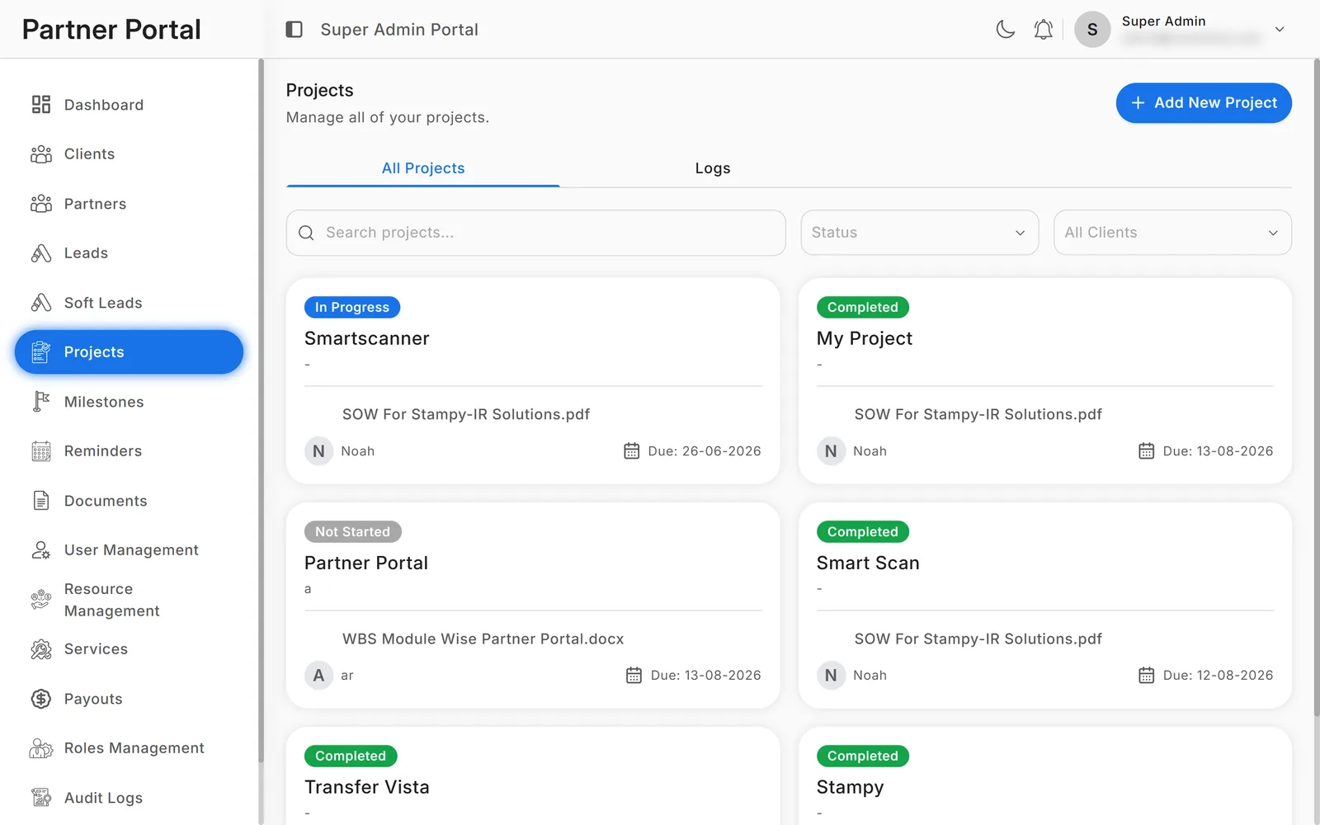The width and height of the screenshot is (1320, 825).
Task: Switch to the All Projects tab
Action: pyautogui.click(x=423, y=168)
